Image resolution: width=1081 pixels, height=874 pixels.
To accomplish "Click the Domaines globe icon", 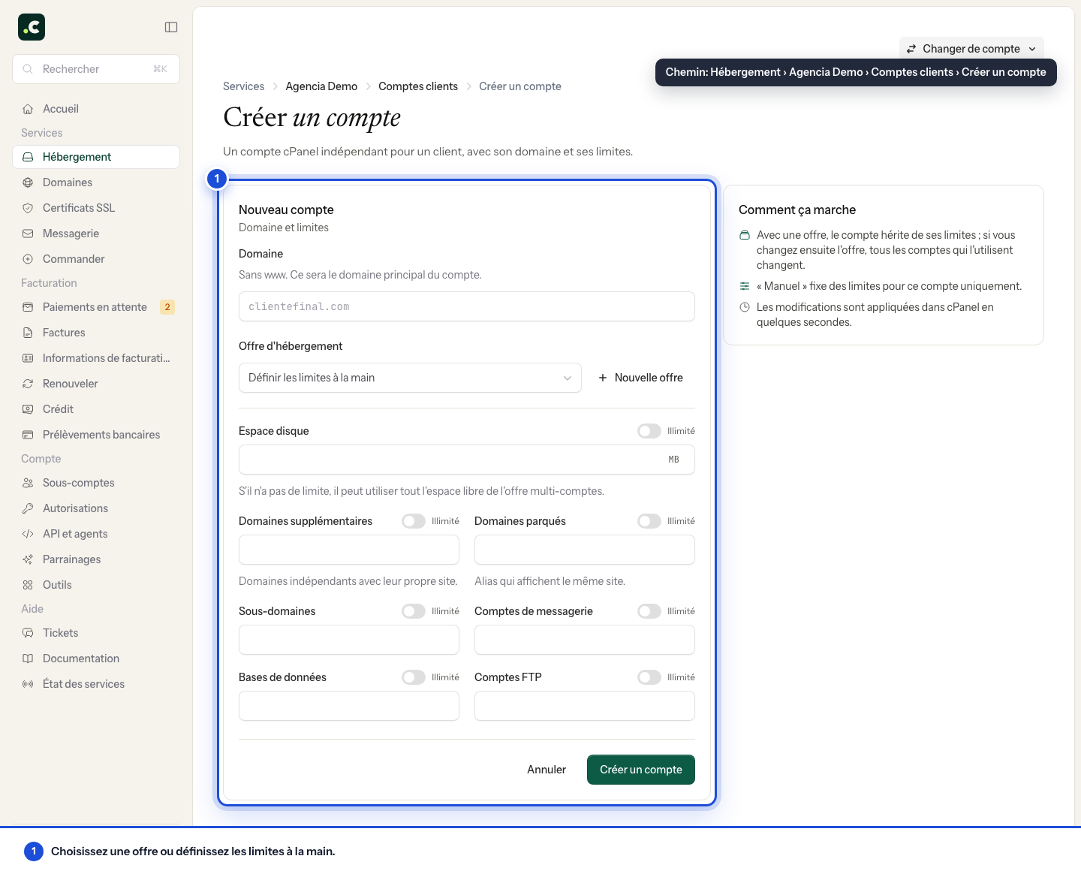I will [28, 182].
